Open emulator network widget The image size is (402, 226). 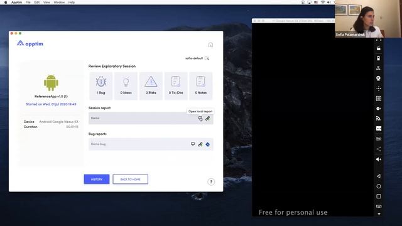379,119
